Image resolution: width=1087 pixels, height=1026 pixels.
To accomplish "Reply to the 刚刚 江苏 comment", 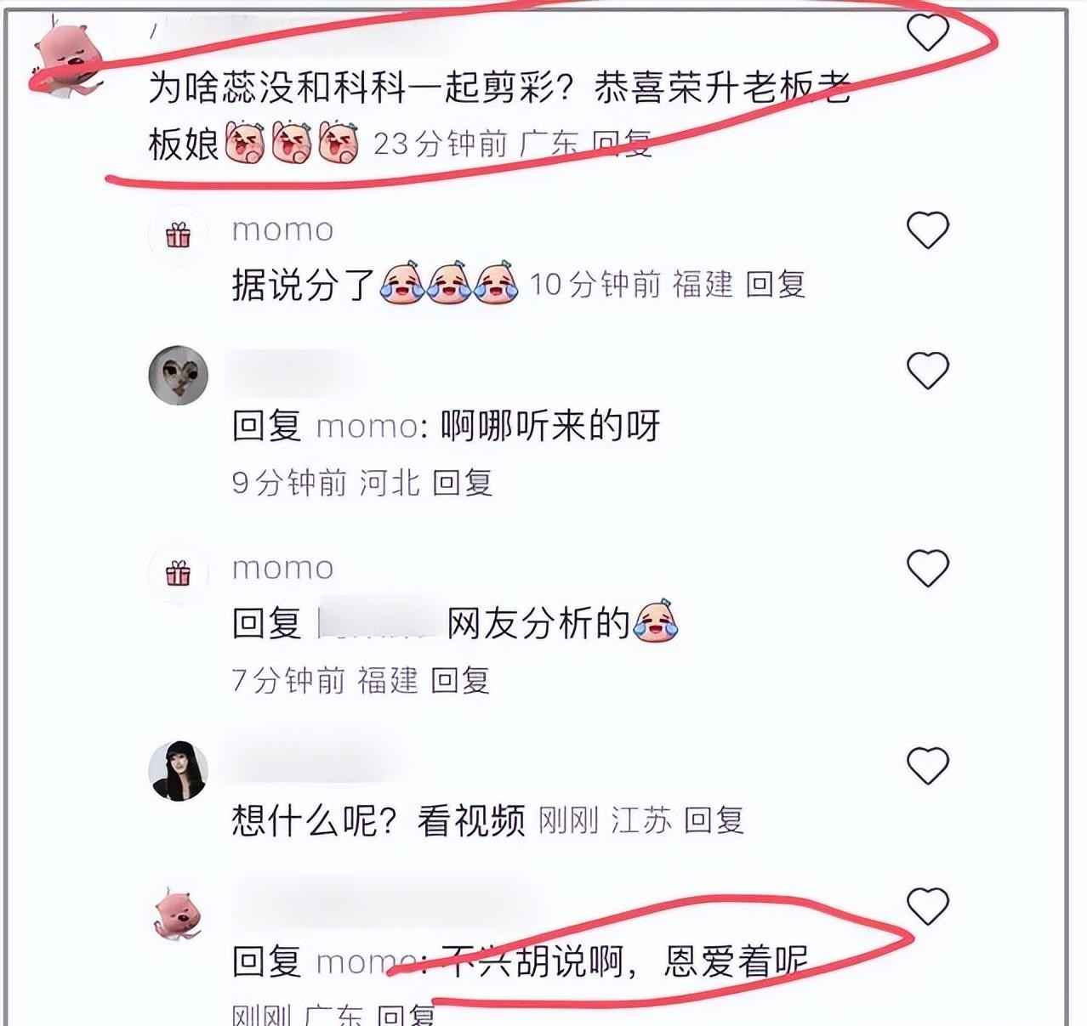I will click(714, 820).
